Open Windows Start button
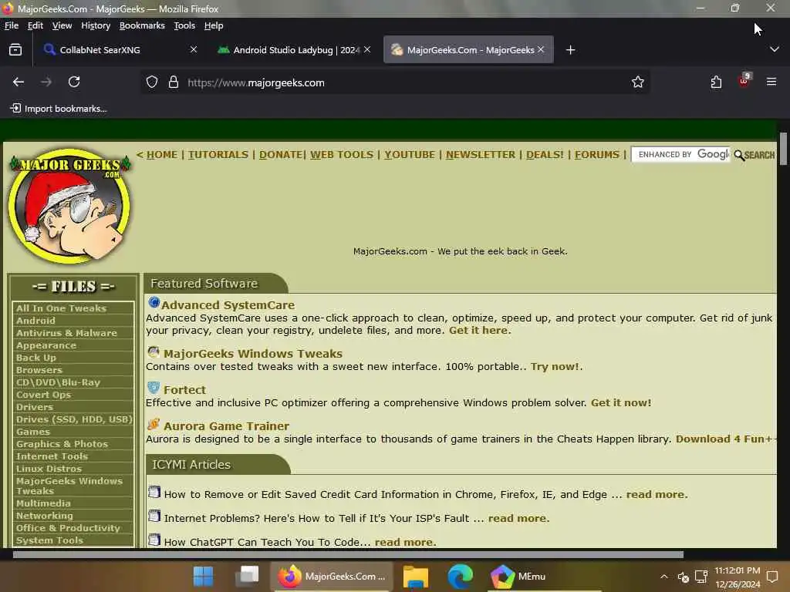 204,577
